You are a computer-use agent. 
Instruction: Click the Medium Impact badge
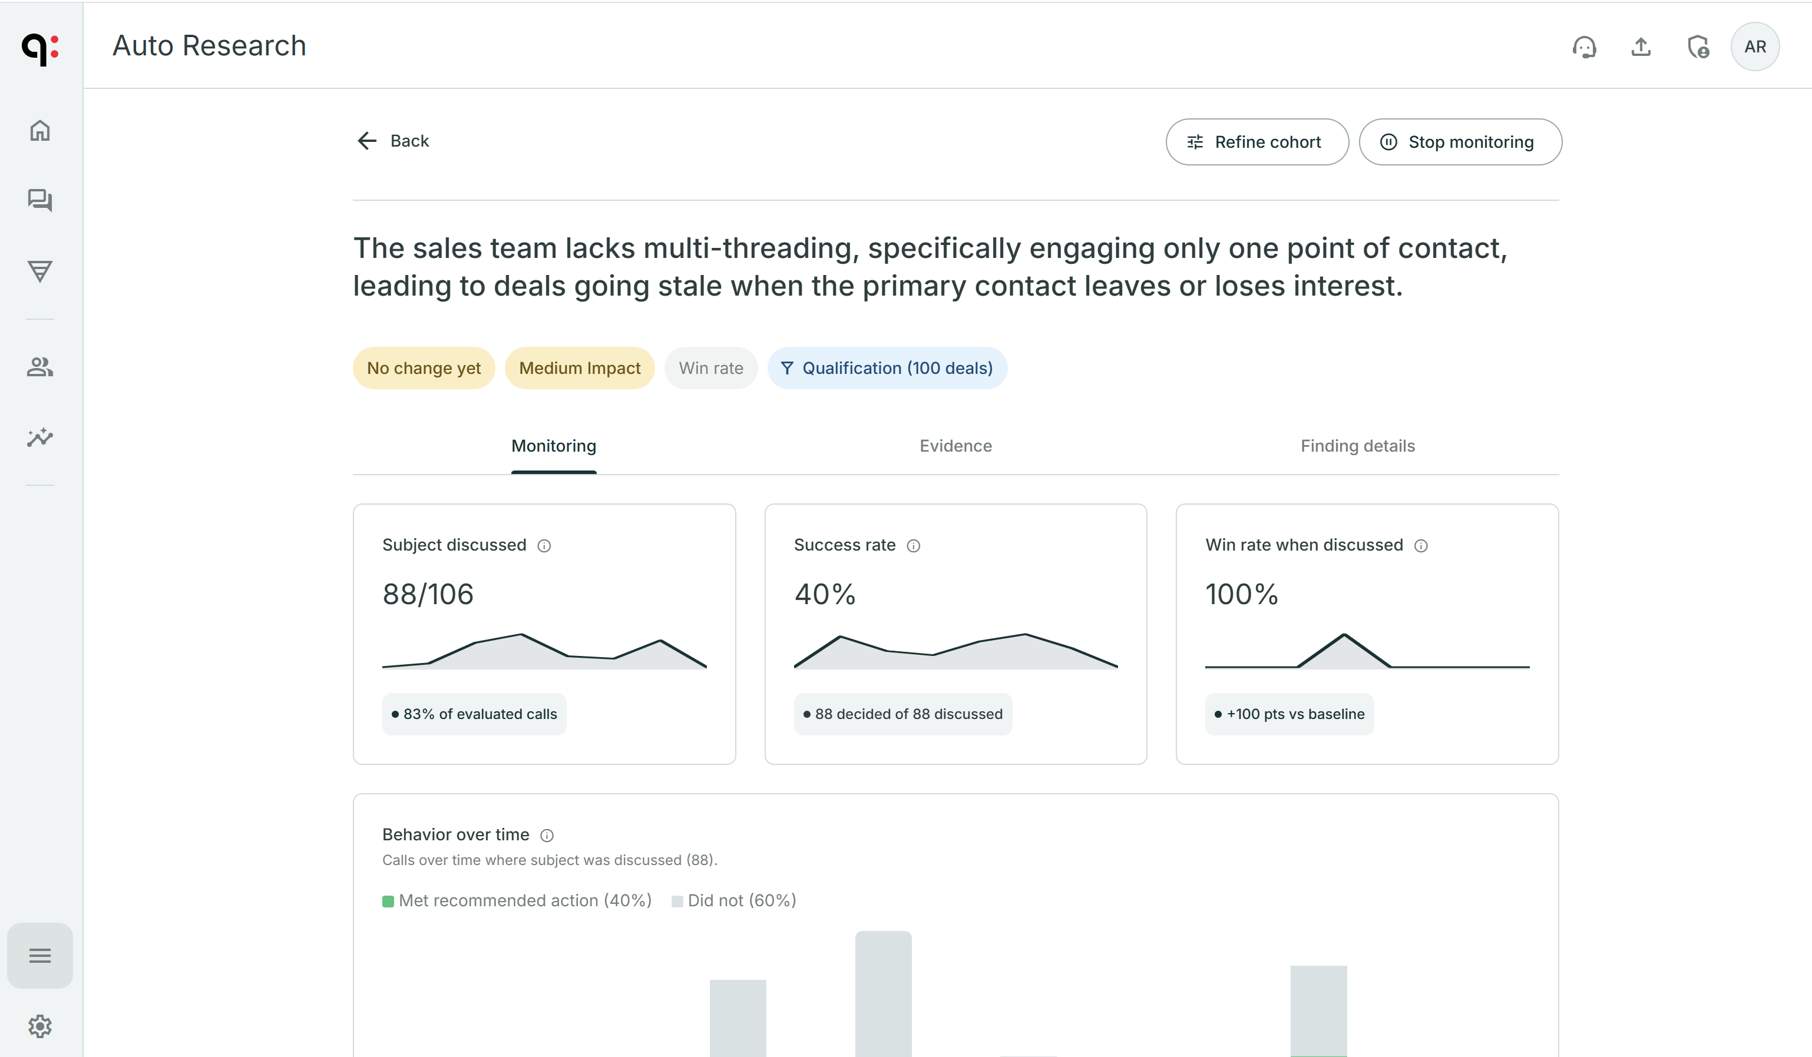(580, 368)
